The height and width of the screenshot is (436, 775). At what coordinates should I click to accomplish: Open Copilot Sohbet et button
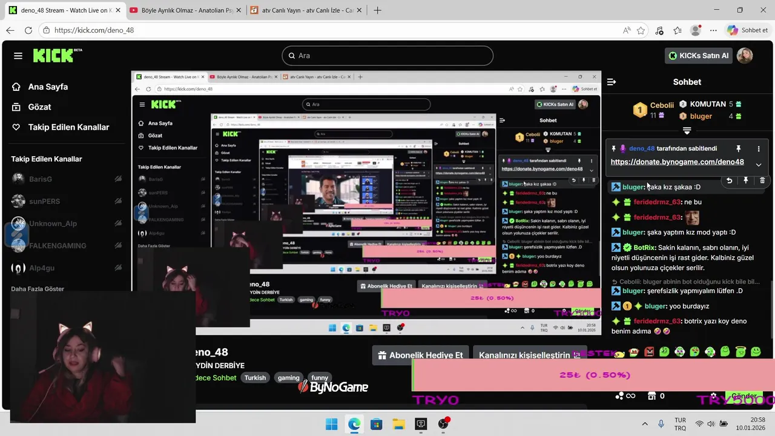[748, 30]
